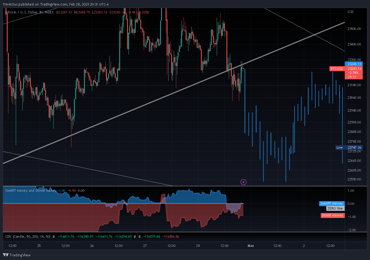Click the purple lightning bolt event icon

tap(244, 182)
